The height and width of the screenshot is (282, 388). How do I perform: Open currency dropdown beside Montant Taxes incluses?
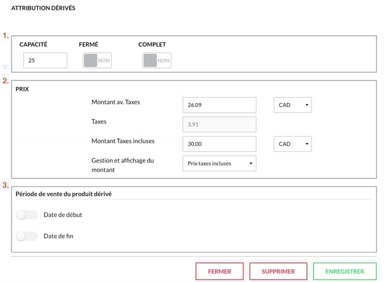coord(292,144)
